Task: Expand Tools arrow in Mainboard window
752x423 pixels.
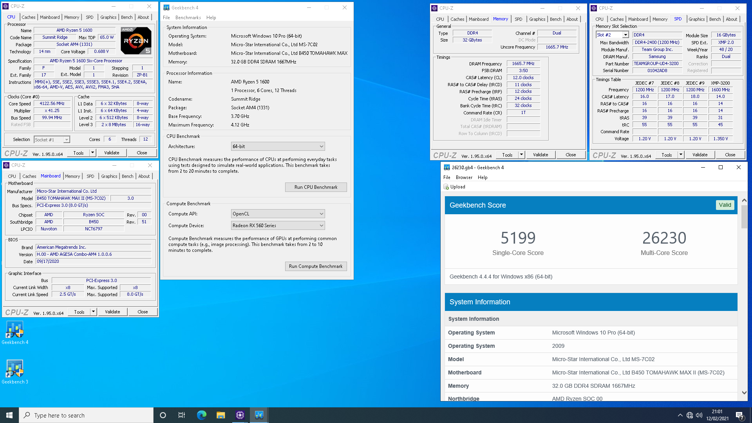Action: coord(94,312)
